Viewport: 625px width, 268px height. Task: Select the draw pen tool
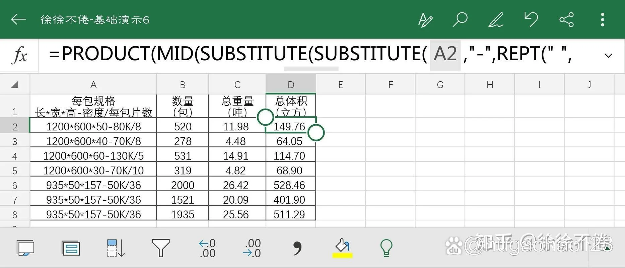[x=496, y=19]
